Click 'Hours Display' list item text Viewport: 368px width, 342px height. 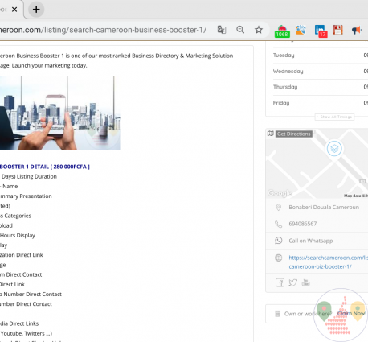18,235
